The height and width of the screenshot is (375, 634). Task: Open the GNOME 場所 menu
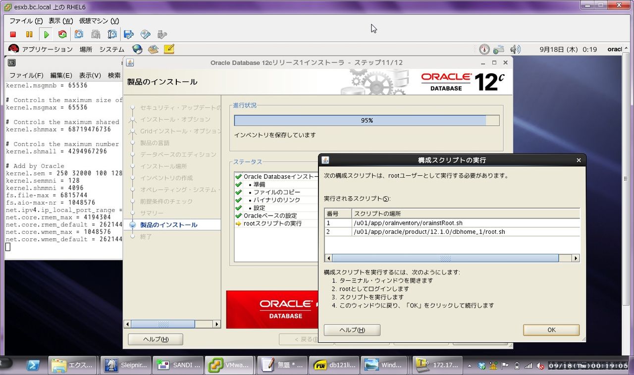86,50
